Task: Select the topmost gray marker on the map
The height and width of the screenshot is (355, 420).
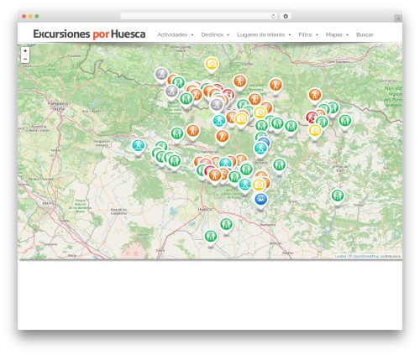Action: [161, 76]
